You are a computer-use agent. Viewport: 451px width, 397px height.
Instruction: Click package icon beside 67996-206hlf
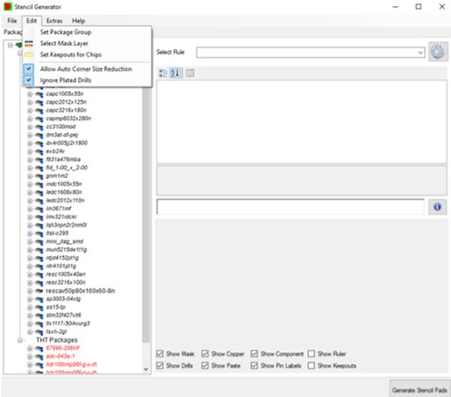pos(39,349)
